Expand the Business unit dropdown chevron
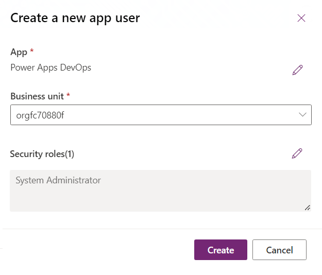 [x=302, y=115]
